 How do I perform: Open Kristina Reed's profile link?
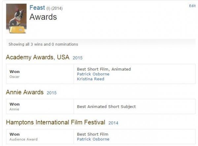coord(90,79)
